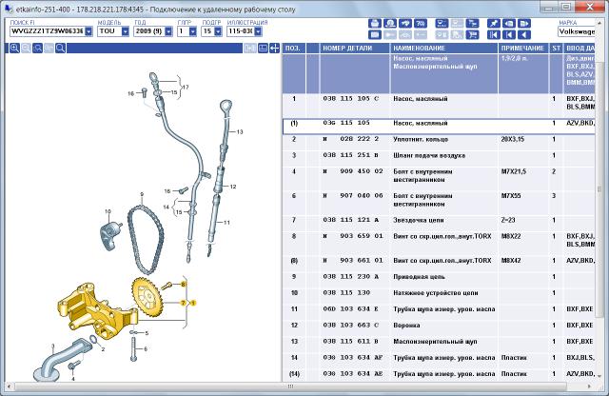Select part number 06D 103 634 E
Viewport: 609px width, 396px height.
351,309
